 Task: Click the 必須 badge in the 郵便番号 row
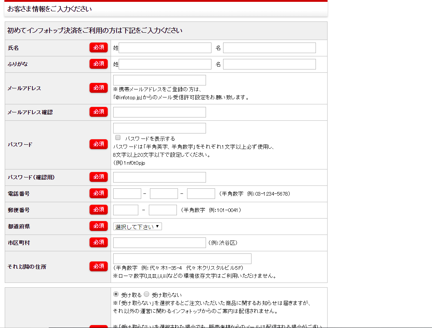click(99, 209)
